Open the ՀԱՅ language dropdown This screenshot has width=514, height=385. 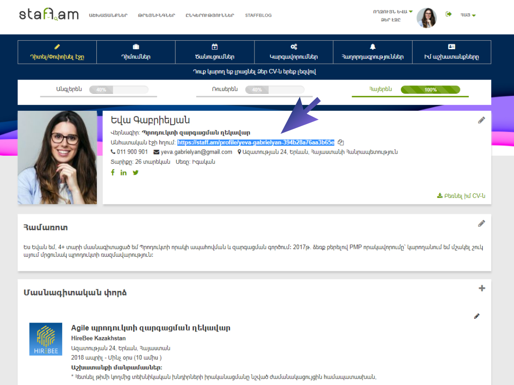click(468, 15)
